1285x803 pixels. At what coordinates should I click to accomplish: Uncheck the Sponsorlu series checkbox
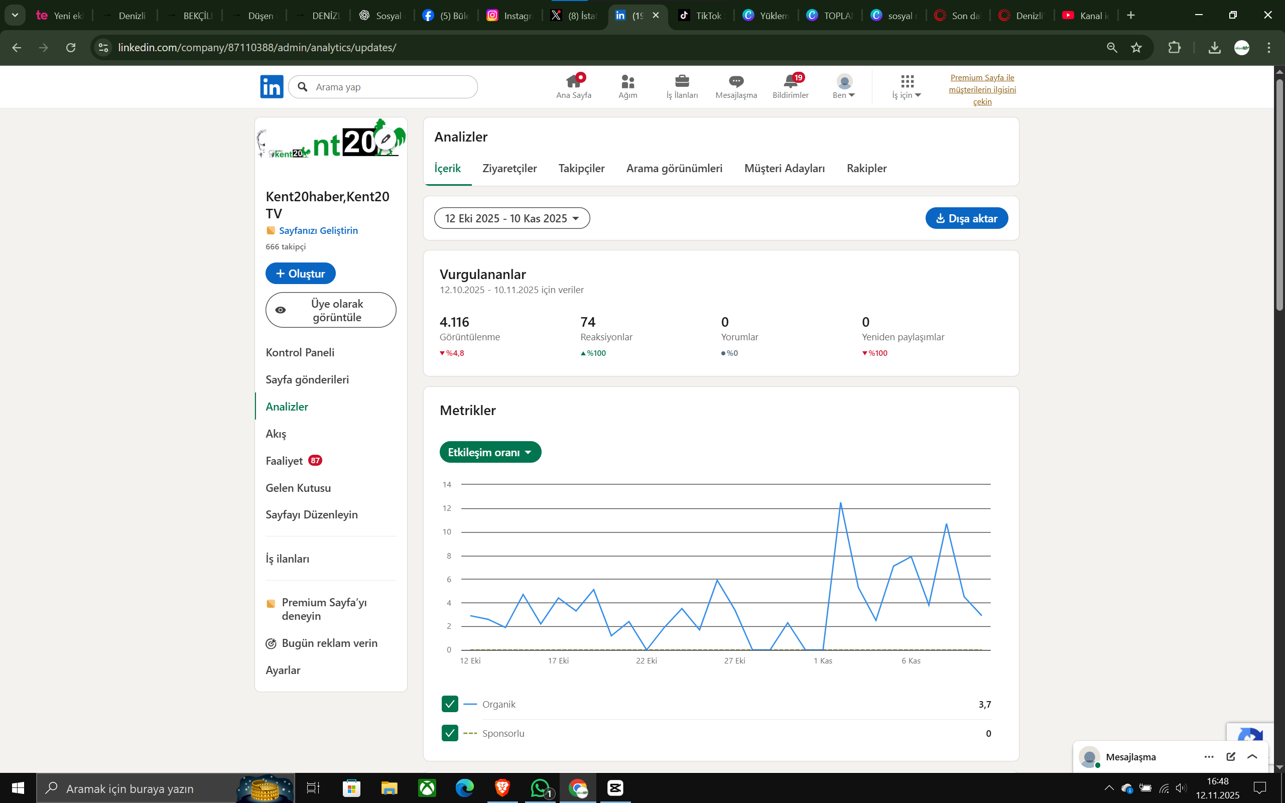tap(450, 733)
